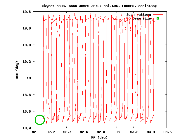Click the 'Beam size' legend label
This screenshot has width=187, height=140.
point(142,18)
